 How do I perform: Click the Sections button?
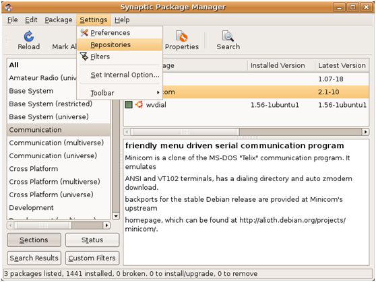(34, 240)
